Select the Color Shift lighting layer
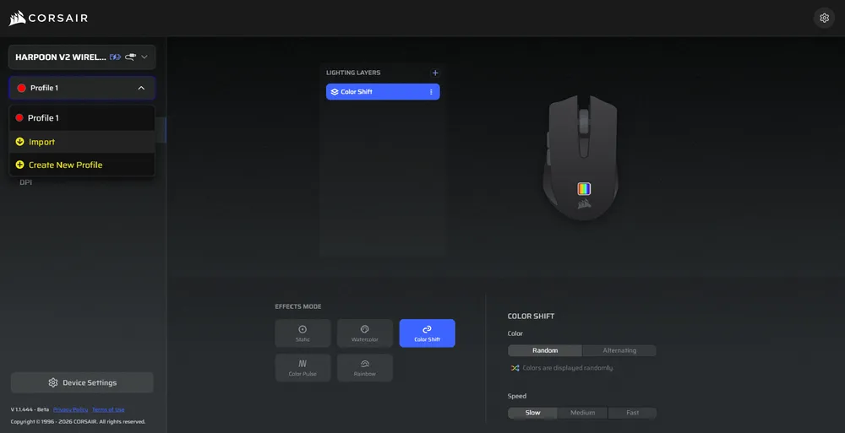 383,91
